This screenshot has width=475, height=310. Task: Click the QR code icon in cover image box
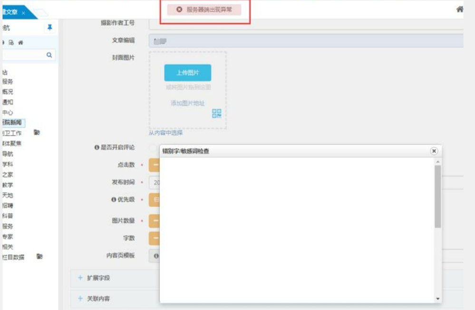[x=216, y=113]
